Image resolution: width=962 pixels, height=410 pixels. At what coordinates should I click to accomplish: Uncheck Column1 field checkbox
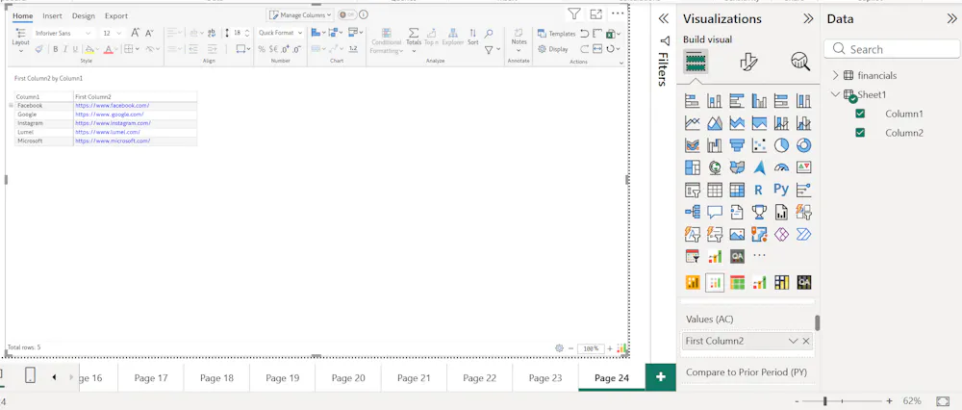860,114
